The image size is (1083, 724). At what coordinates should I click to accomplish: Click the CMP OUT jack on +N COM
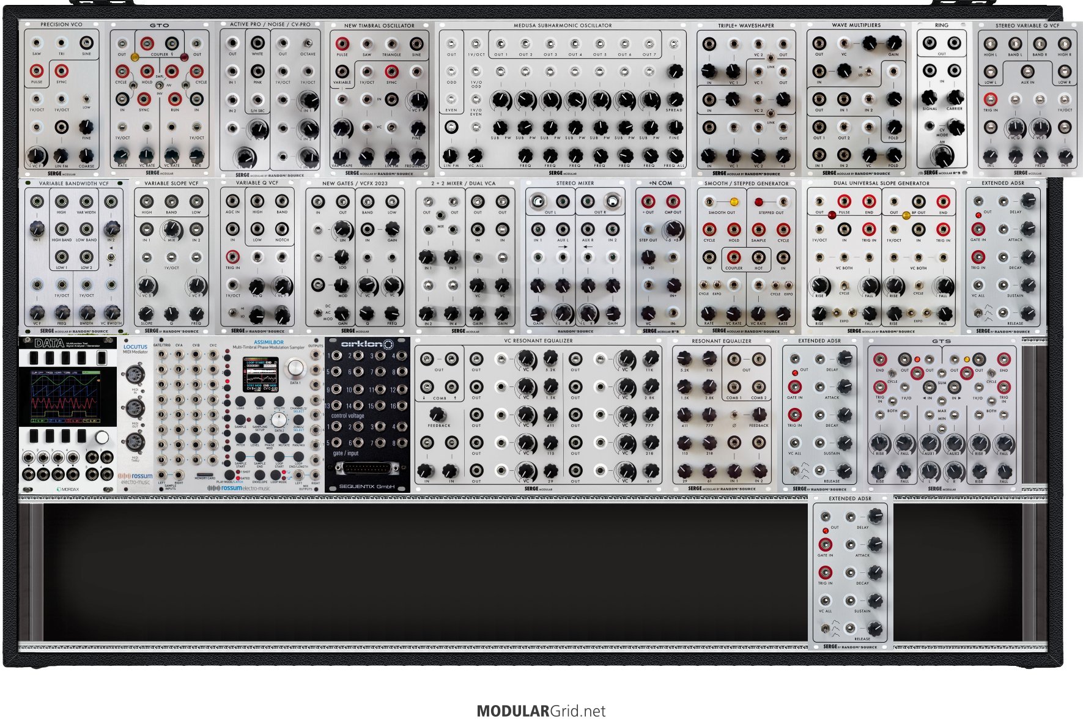673,201
